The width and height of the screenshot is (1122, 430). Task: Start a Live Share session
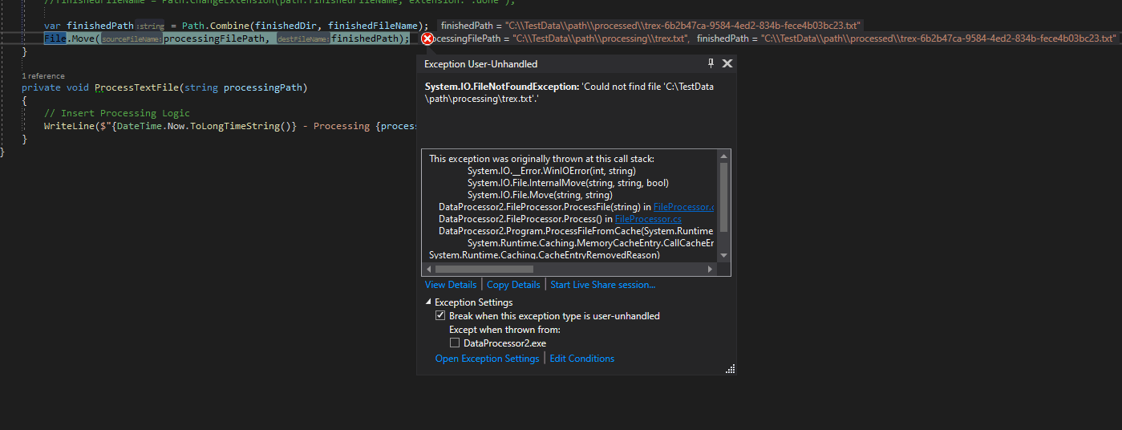pos(602,285)
